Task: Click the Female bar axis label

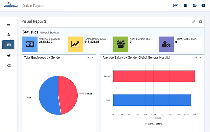Action: (107, 76)
